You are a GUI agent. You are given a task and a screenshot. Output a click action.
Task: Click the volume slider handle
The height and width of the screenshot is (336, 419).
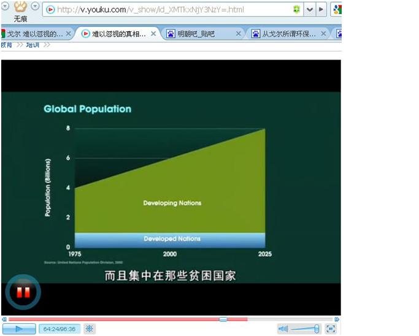click(x=317, y=329)
